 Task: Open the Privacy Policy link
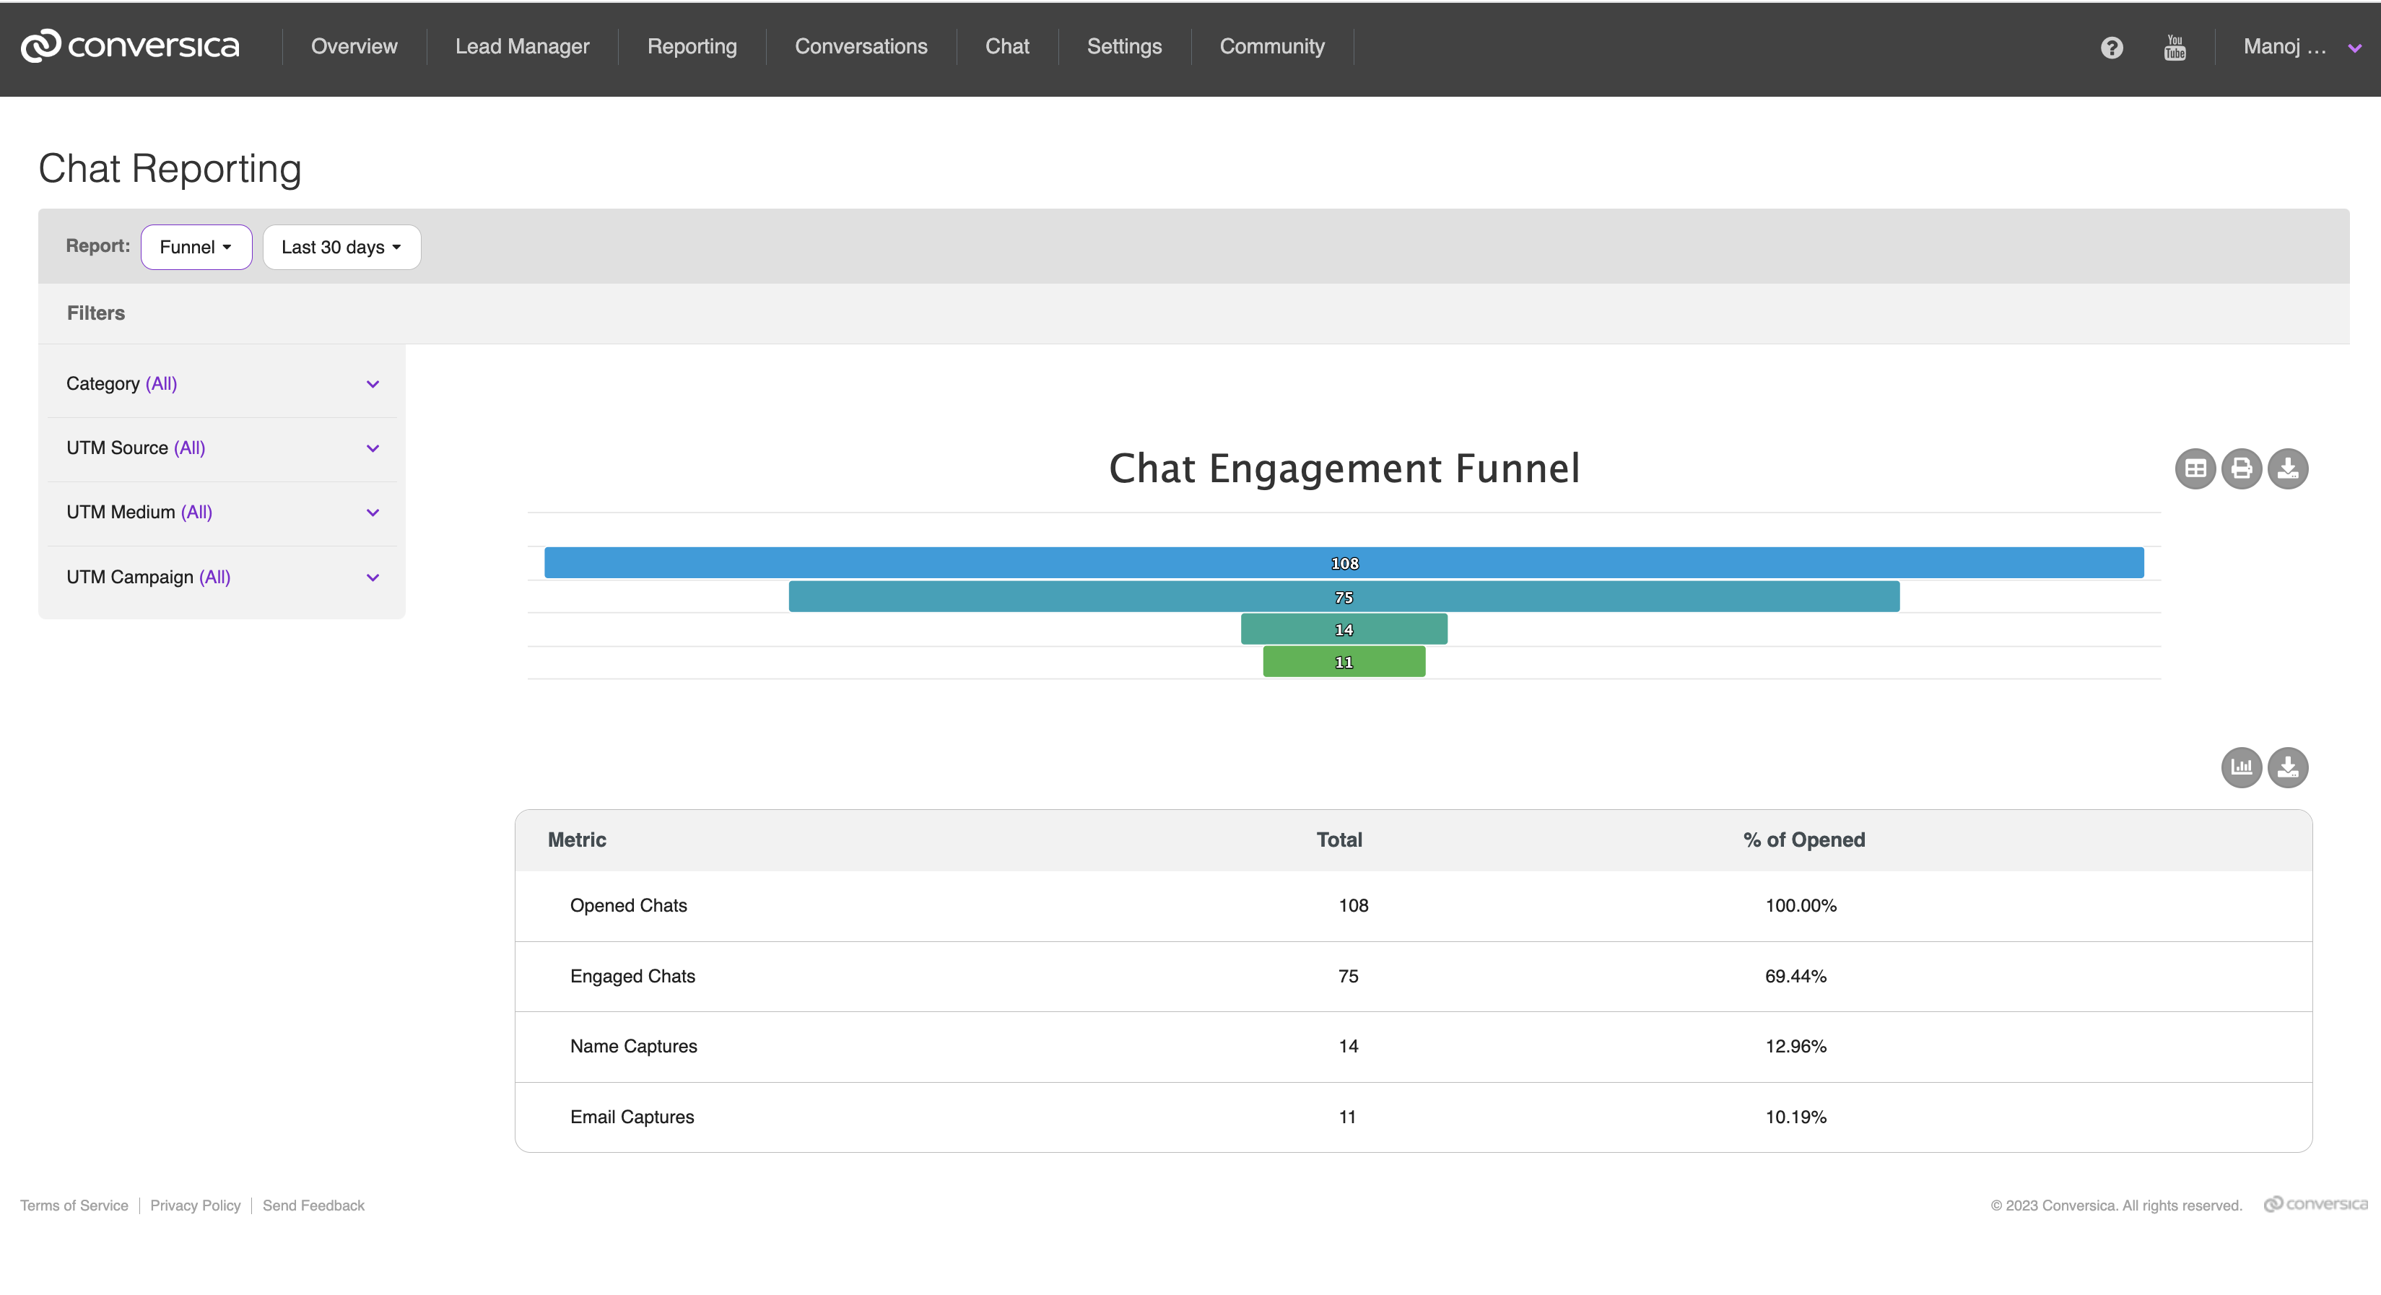(195, 1205)
